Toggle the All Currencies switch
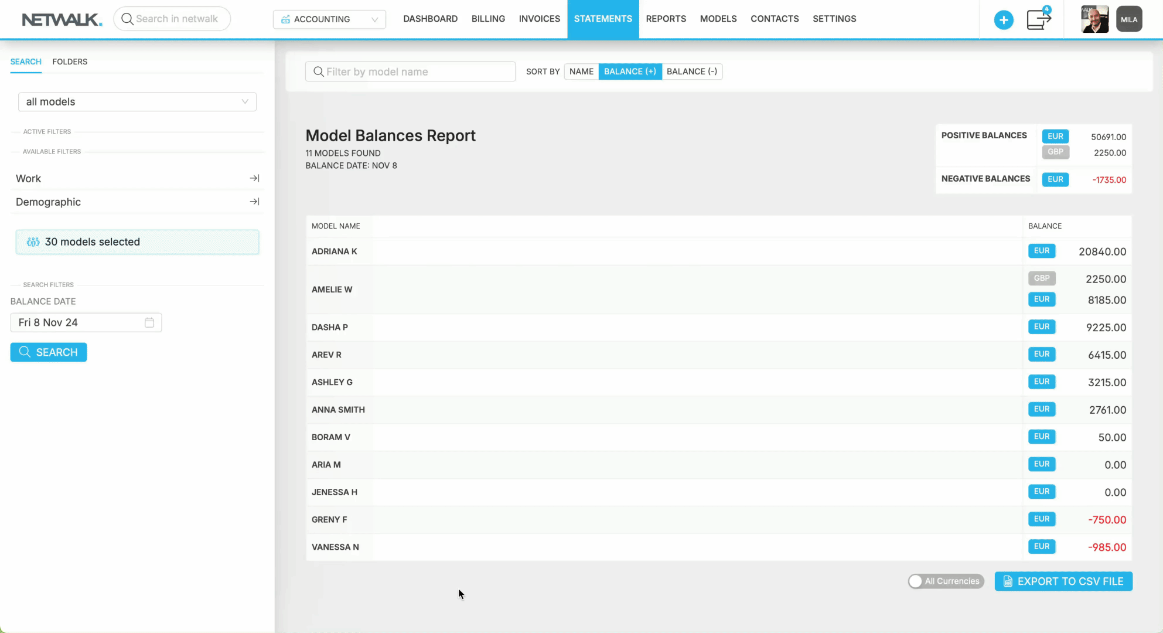1163x633 pixels. 945,581
